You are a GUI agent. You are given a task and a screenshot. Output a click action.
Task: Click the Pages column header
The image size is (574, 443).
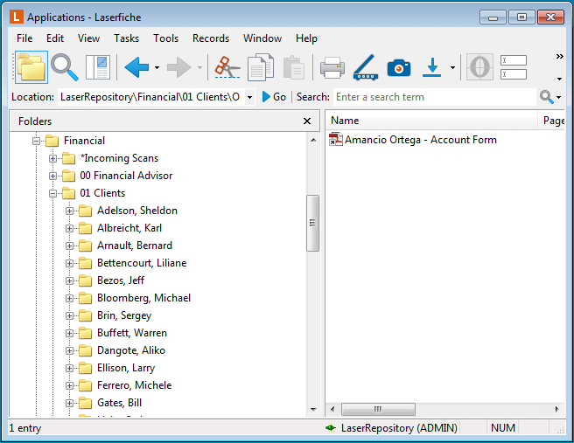point(551,121)
